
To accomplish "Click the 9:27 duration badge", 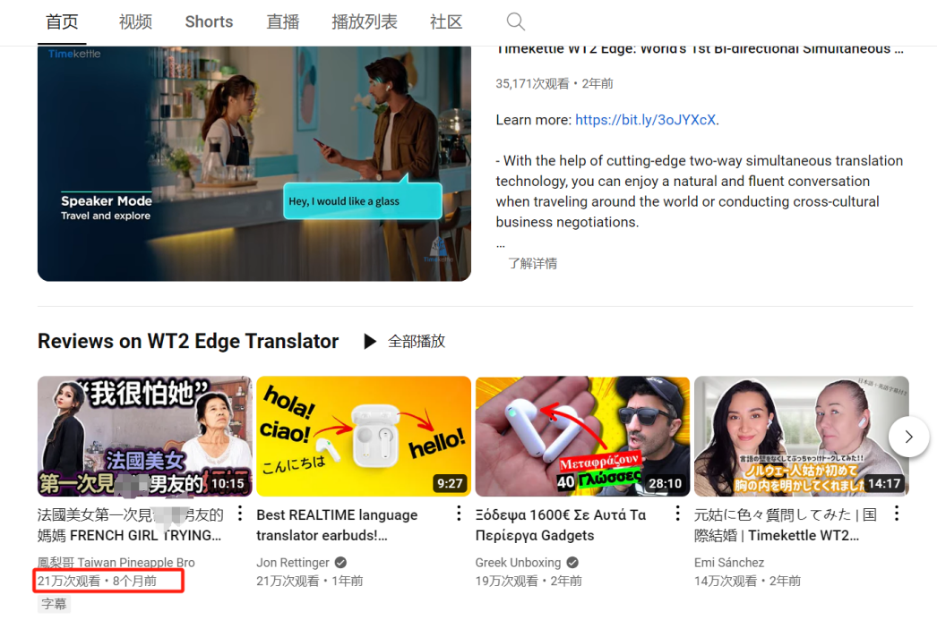I will tap(450, 483).
